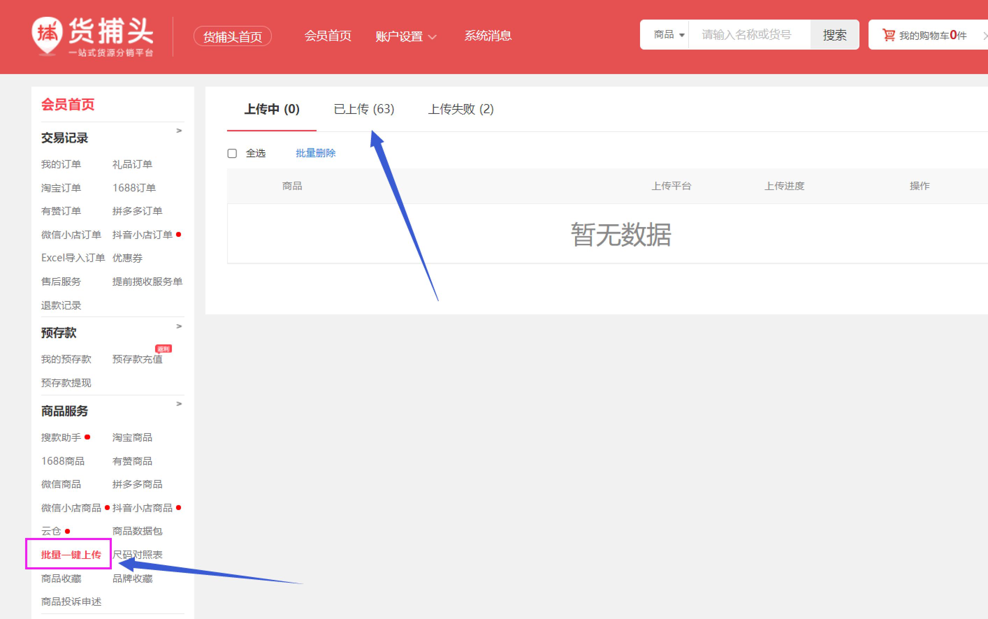The image size is (988, 619).
Task: Open 拼多多商品 in sidebar
Action: coord(137,484)
